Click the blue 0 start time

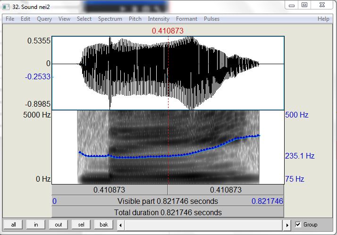[x=55, y=201]
